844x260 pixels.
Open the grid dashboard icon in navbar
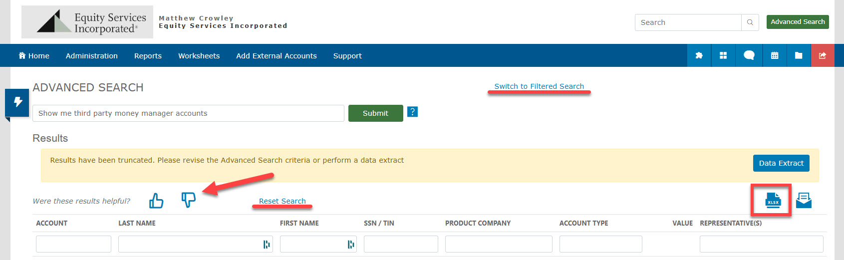[723, 55]
